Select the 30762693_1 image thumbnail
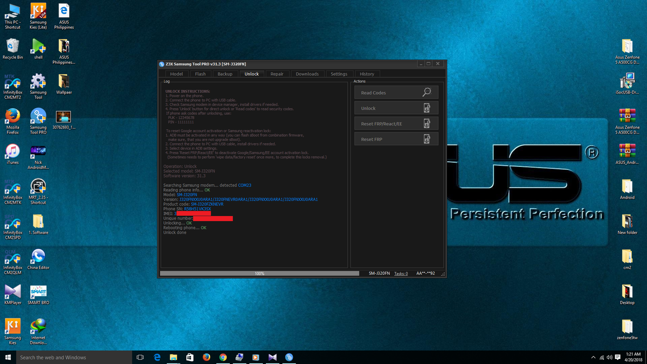647x364 pixels. [x=64, y=119]
